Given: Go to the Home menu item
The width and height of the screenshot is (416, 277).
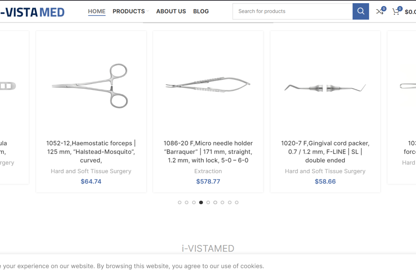Looking at the screenshot, I should 97,12.
